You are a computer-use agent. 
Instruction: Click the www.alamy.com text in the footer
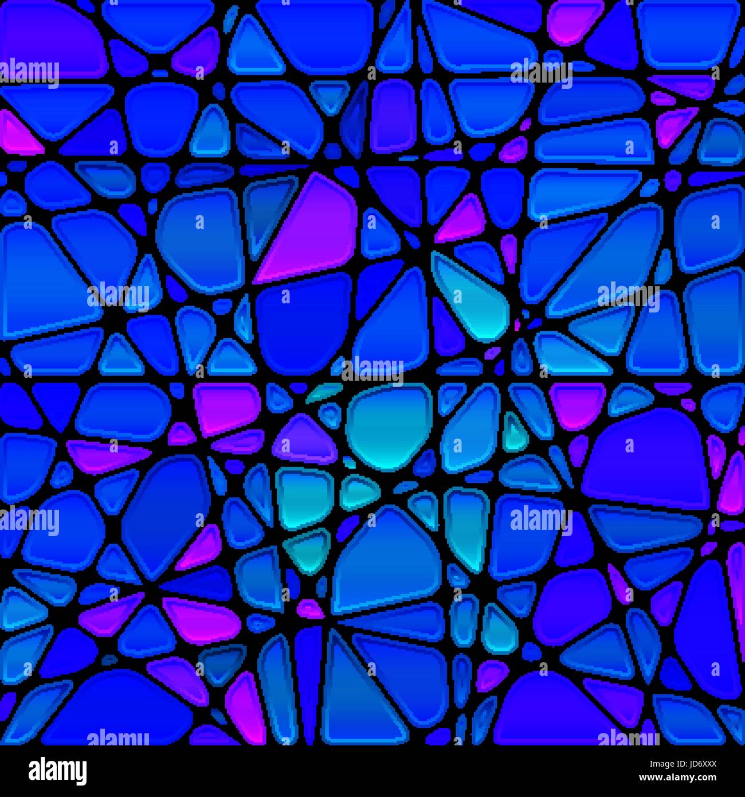(677, 778)
